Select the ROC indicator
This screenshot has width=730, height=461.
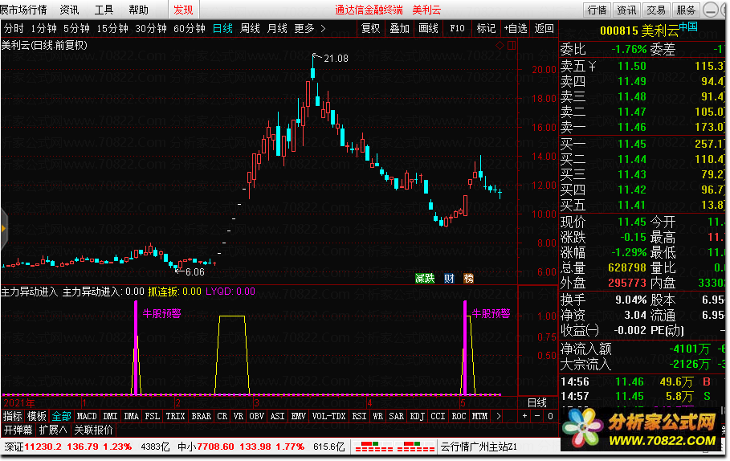[459, 416]
